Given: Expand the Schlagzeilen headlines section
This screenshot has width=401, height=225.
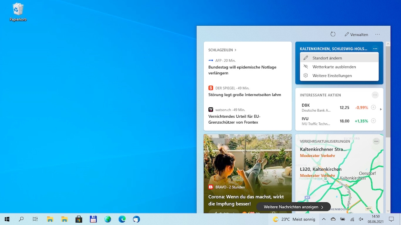Looking at the screenshot, I should 222,50.
